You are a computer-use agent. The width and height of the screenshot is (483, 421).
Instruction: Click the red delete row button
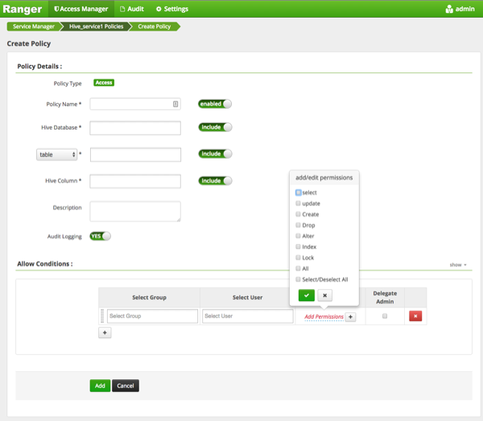click(x=415, y=316)
